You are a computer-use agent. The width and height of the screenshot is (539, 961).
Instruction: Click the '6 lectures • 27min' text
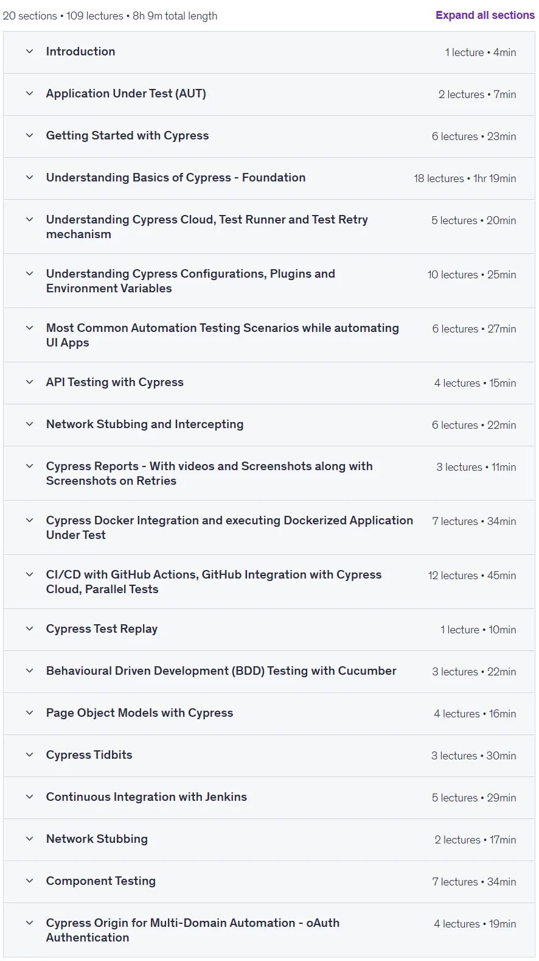click(474, 329)
